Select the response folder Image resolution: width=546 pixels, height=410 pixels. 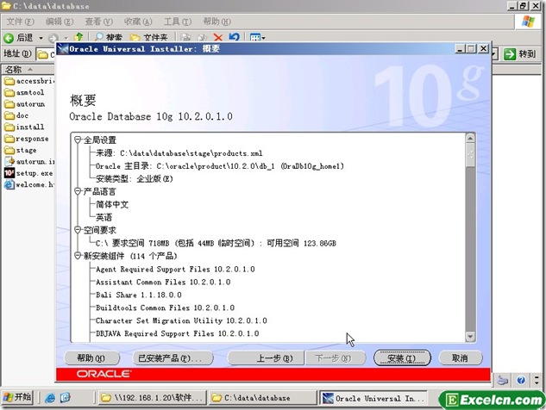pyautogui.click(x=27, y=139)
